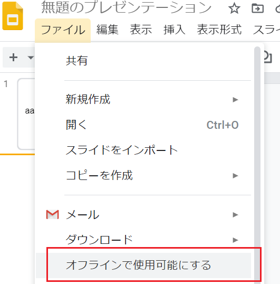Screen dimensions: 280x284
Task: Open the ファイル menu
Action: pos(63,30)
